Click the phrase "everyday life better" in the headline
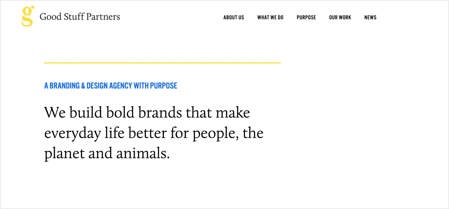The image size is (449, 209). click(x=106, y=133)
